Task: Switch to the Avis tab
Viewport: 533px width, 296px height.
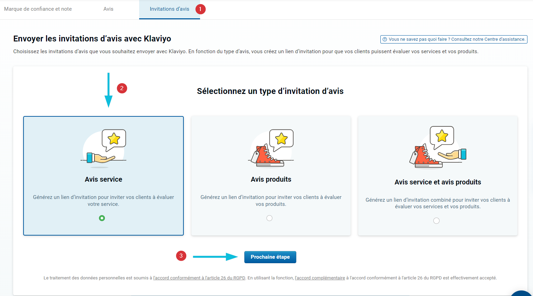Action: [108, 9]
